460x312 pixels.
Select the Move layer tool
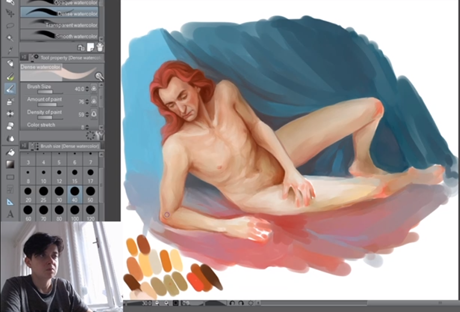pyautogui.click(x=10, y=13)
